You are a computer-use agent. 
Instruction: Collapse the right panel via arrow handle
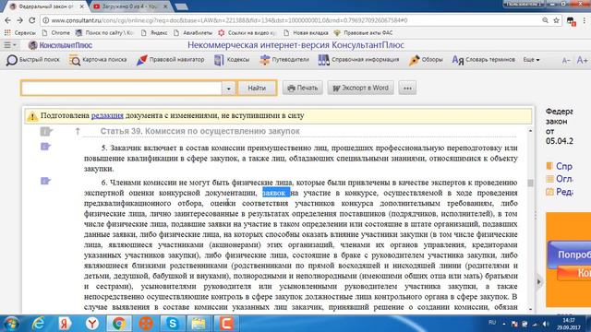pos(538,281)
